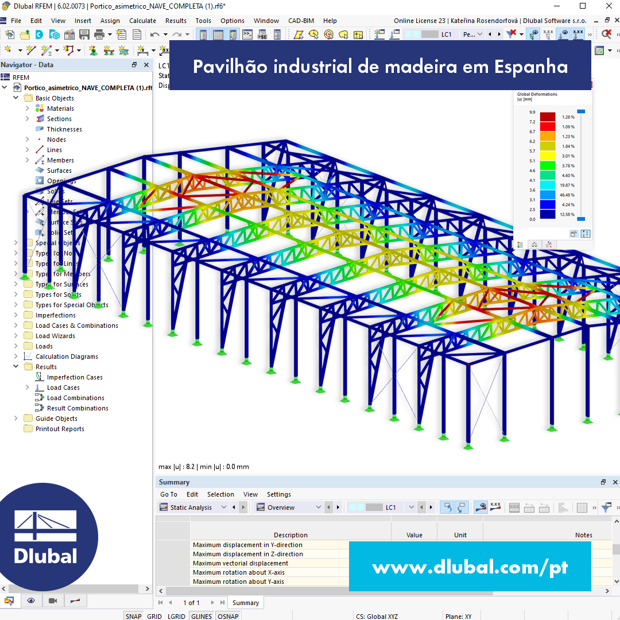The height and width of the screenshot is (620, 620).
Task: Open the CAD-BIM menu
Action: (x=301, y=21)
